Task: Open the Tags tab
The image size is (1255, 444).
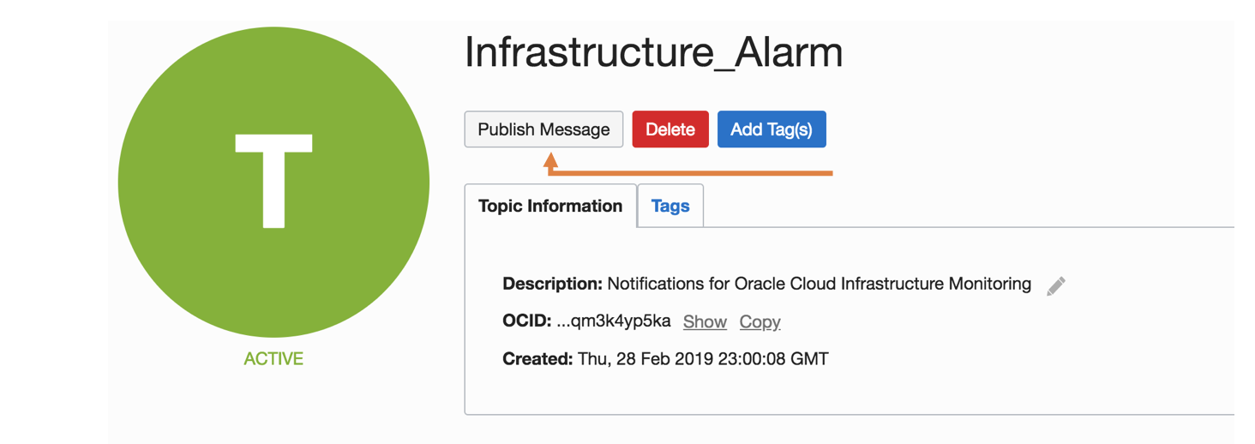Action: pos(670,206)
